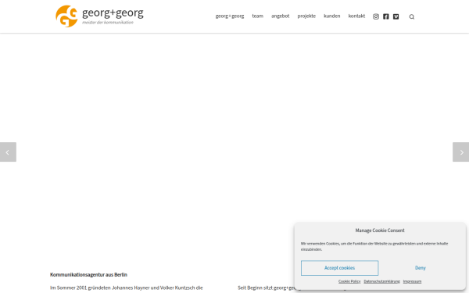Click paragraph starting 'Seit Beginn sitzt'
The height and width of the screenshot is (293, 469).
coord(267,288)
